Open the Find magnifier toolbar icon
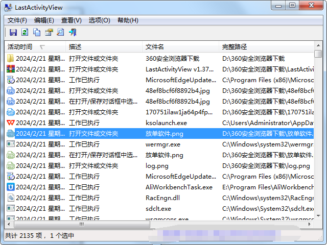This screenshot has height=245, width=327. click(x=60, y=32)
